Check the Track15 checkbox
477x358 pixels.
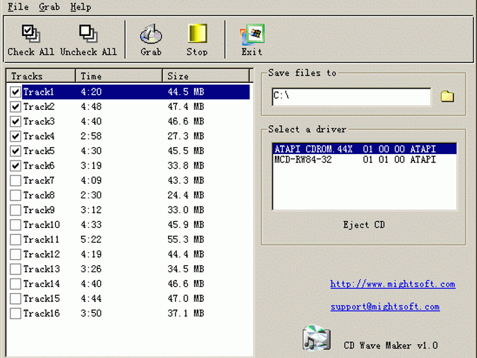click(x=15, y=299)
